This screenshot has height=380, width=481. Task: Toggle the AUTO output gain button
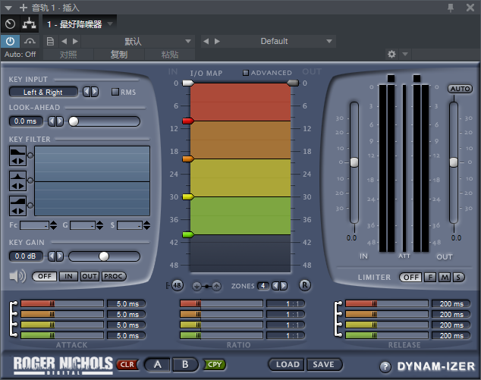tap(460, 89)
